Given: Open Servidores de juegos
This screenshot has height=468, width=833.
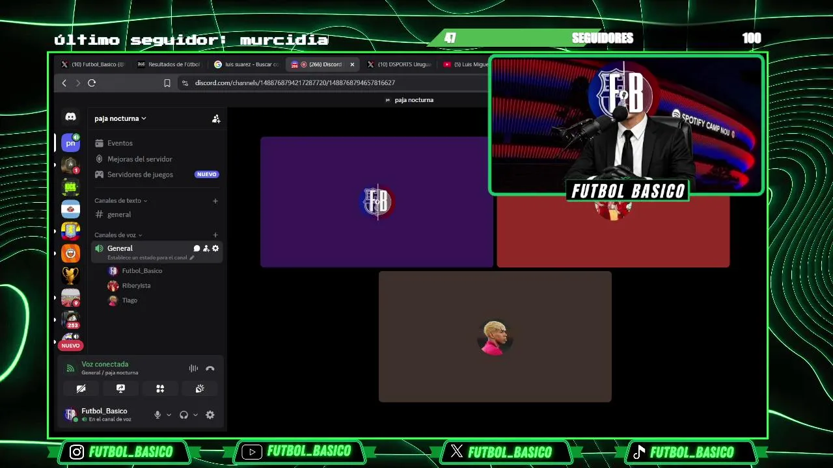Looking at the screenshot, I should pyautogui.click(x=158, y=175).
